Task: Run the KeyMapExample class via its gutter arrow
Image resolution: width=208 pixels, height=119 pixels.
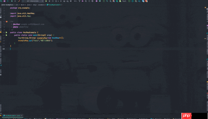Action: [x=6, y=32]
